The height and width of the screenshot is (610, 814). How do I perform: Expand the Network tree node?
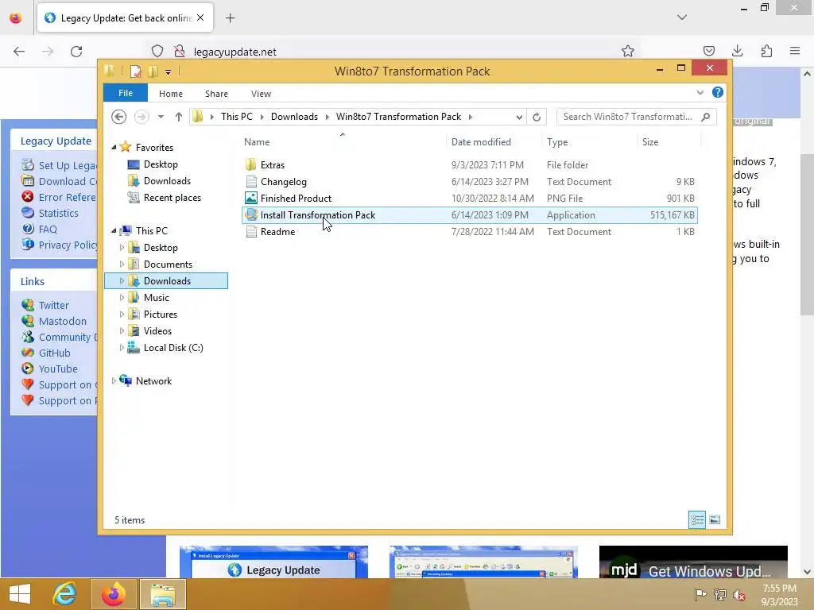tap(114, 380)
